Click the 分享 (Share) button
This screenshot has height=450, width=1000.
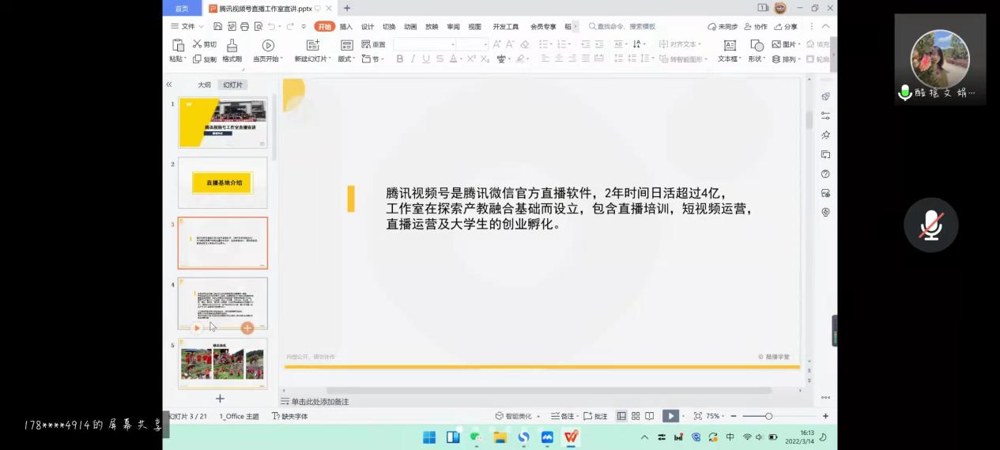pos(786,26)
